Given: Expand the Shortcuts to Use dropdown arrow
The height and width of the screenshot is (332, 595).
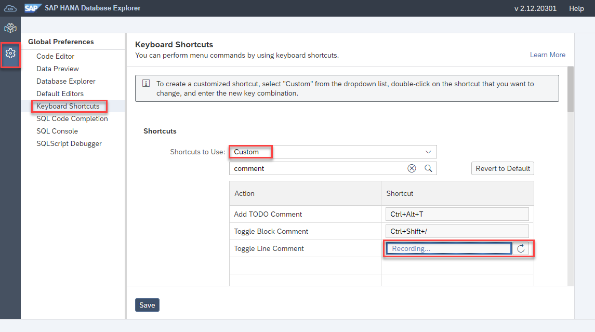Looking at the screenshot, I should click(x=428, y=152).
